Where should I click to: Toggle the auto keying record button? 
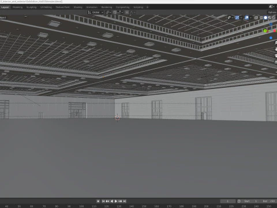coord(98,201)
